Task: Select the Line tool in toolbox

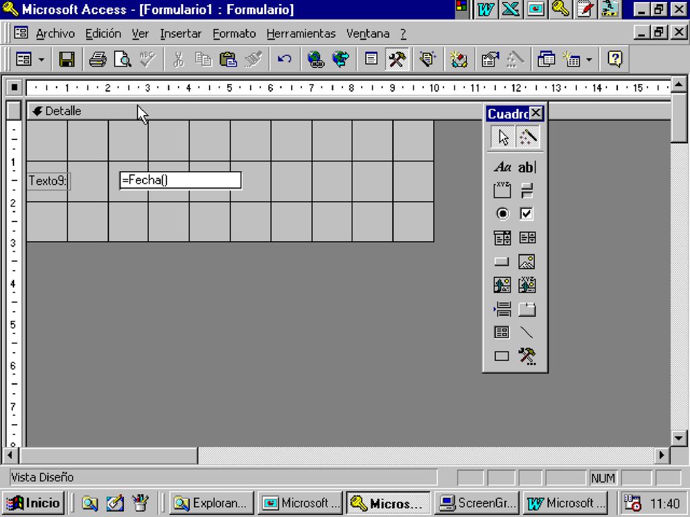Action: tap(527, 333)
